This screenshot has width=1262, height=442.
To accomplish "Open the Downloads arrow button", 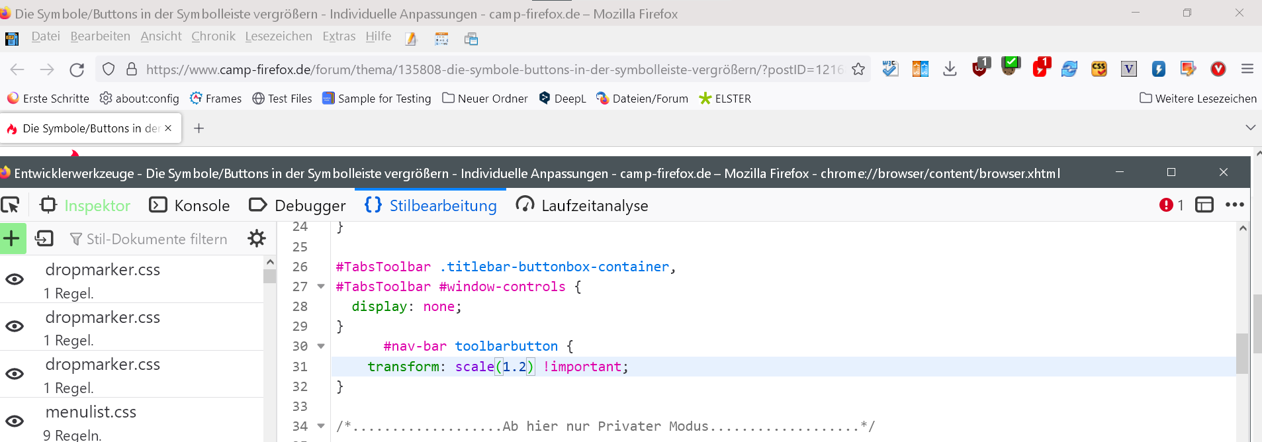I will 950,69.
